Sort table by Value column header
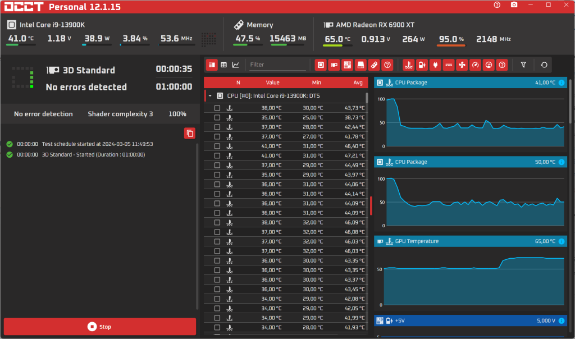575x339 pixels. [x=272, y=83]
